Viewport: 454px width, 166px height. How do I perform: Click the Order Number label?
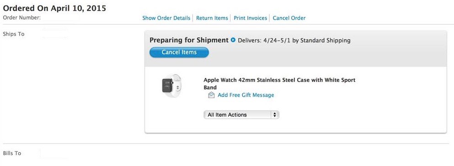pyautogui.click(x=21, y=18)
